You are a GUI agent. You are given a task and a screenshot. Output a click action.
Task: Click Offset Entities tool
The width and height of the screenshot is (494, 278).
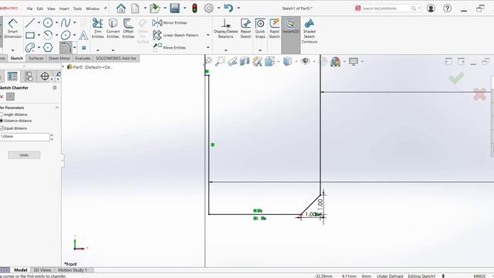point(128,29)
